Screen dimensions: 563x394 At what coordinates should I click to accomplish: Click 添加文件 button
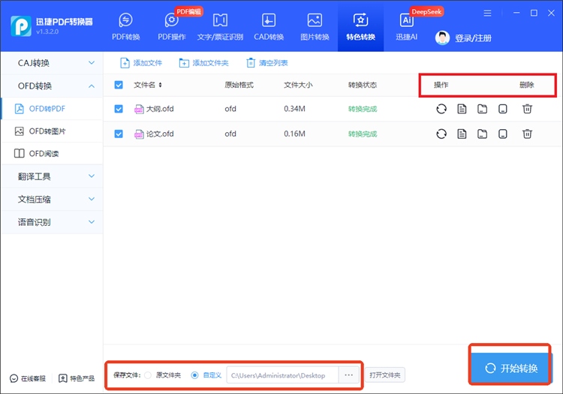point(141,63)
